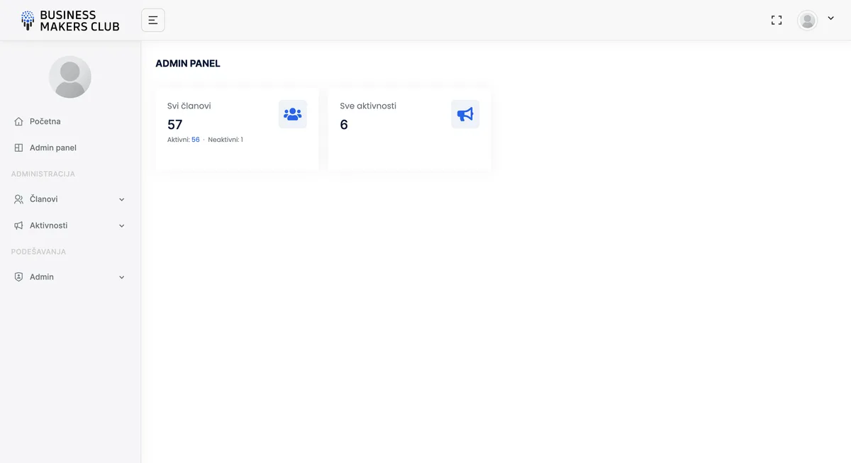Screen dimensions: 851x463
Task: Expand the Aktivnosti submenu chevron
Action: (x=122, y=225)
